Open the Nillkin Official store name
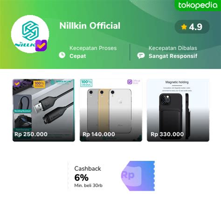 (90, 26)
